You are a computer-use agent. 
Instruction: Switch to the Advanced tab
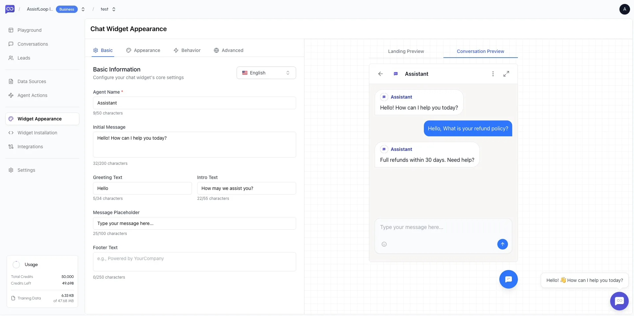[229, 50]
